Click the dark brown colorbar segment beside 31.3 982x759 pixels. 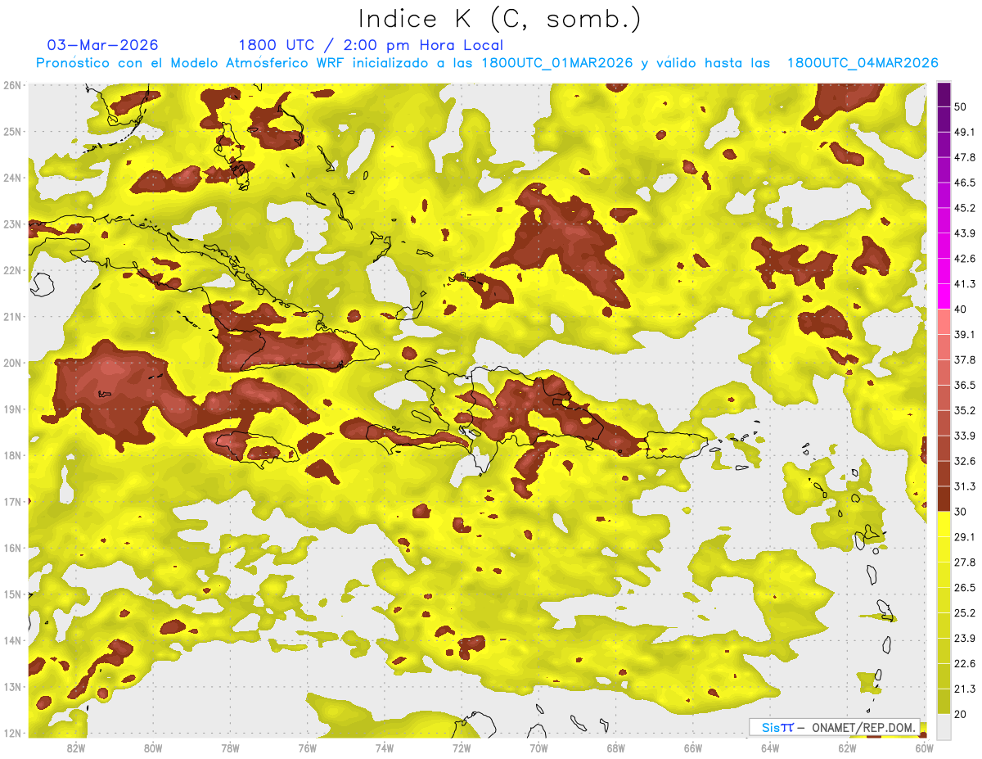pos(944,499)
